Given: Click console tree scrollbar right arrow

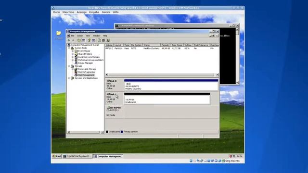Looking at the screenshot, I should [102, 132].
